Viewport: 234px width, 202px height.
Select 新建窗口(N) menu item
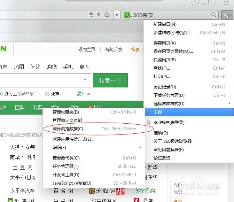coord(189,24)
